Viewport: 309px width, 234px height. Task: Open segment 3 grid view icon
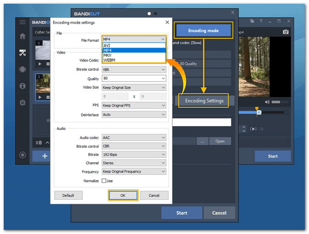pyautogui.click(x=48, y=97)
